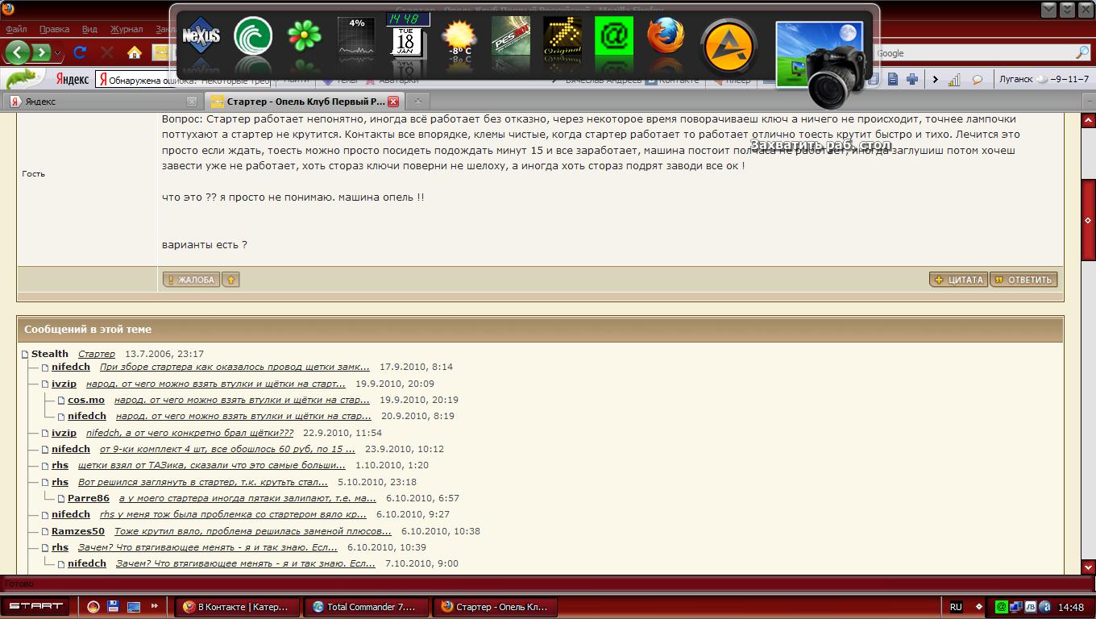The image size is (1096, 619).
Task: Click the taskbar clock showing 14:48
Action: [x=1071, y=607]
